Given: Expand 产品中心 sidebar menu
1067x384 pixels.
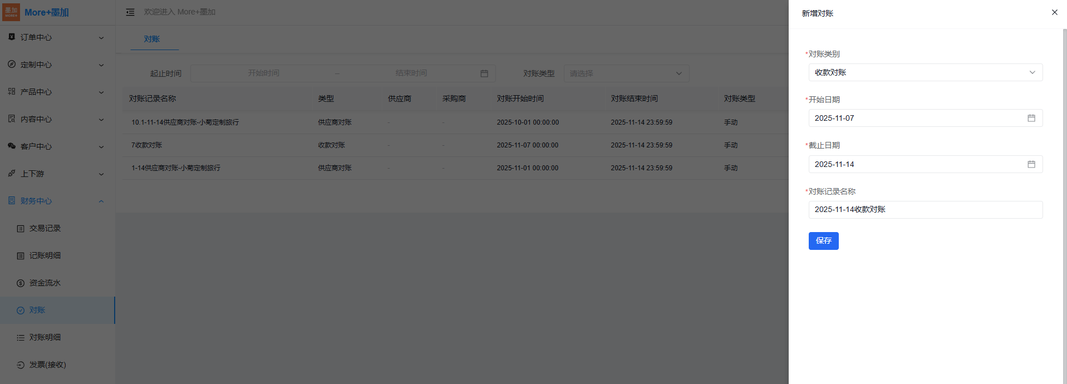Looking at the screenshot, I should click(56, 92).
